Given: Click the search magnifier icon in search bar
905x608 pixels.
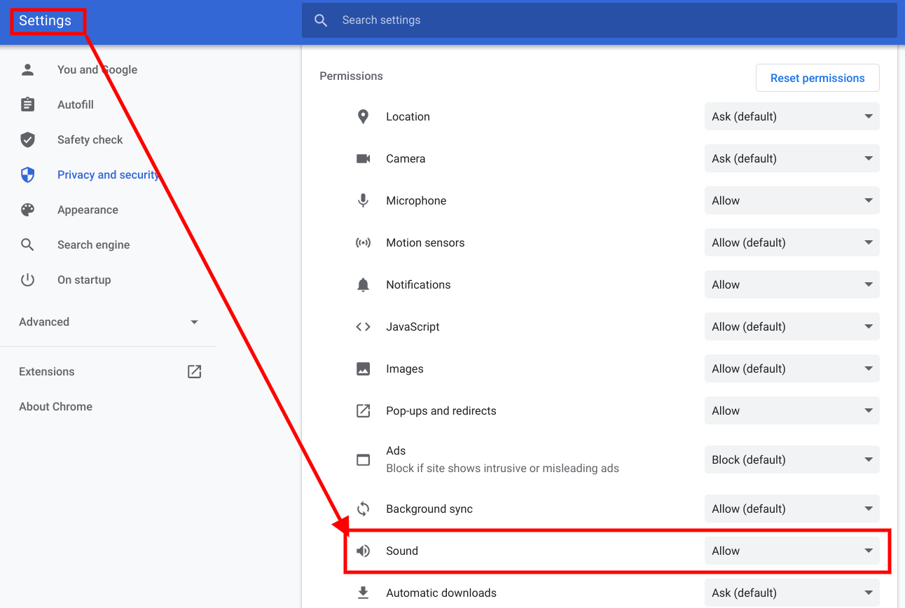Looking at the screenshot, I should (321, 20).
